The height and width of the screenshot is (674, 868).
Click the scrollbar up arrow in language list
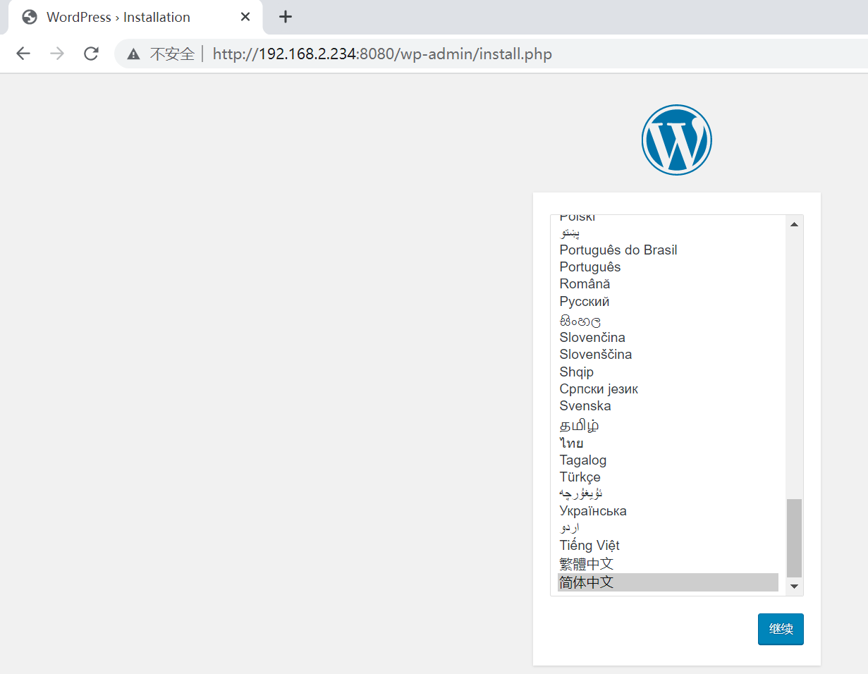pos(794,223)
